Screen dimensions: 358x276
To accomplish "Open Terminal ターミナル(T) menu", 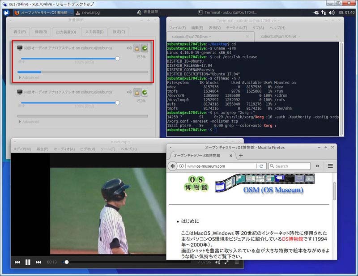I will pyautogui.click(x=237, y=28).
